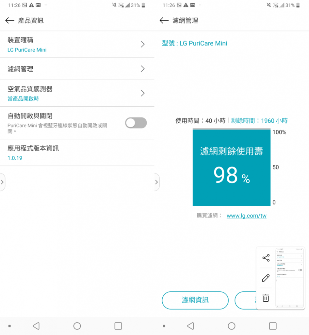Tap back arrow on 產品資訊 screen
Screen dimensions: 309x335
9,21
